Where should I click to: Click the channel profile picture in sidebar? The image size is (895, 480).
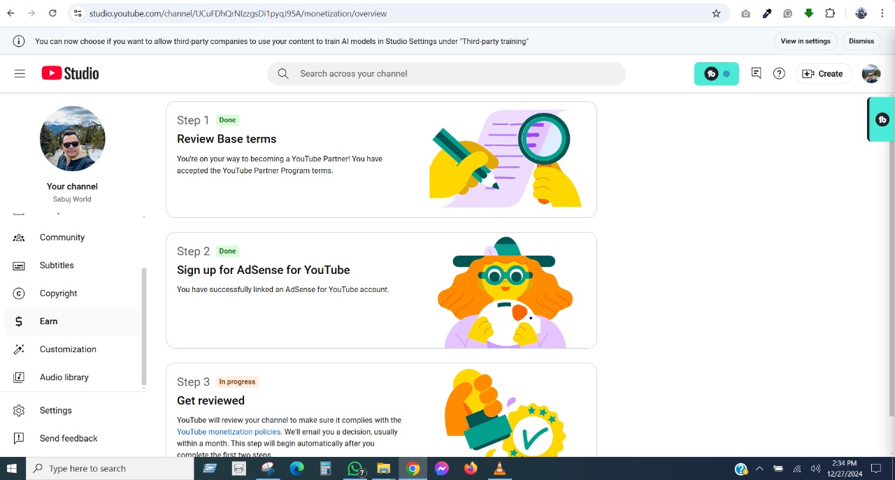point(73,138)
